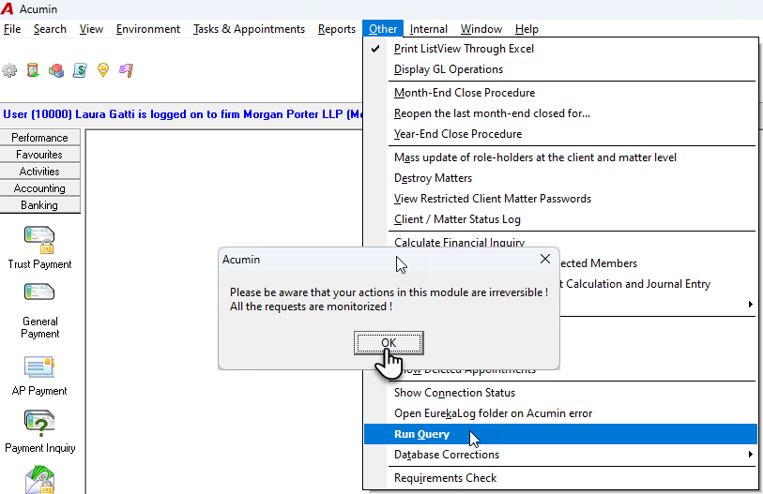Choose Open EurekaLog folder on Acumin error

560,413
